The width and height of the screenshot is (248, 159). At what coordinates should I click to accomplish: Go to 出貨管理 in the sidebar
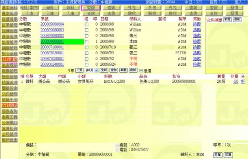[9, 42]
